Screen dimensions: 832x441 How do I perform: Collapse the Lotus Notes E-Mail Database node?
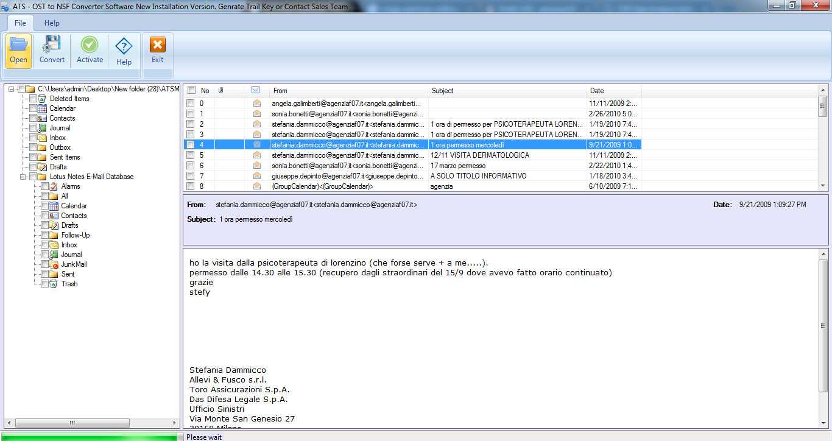[x=21, y=176]
